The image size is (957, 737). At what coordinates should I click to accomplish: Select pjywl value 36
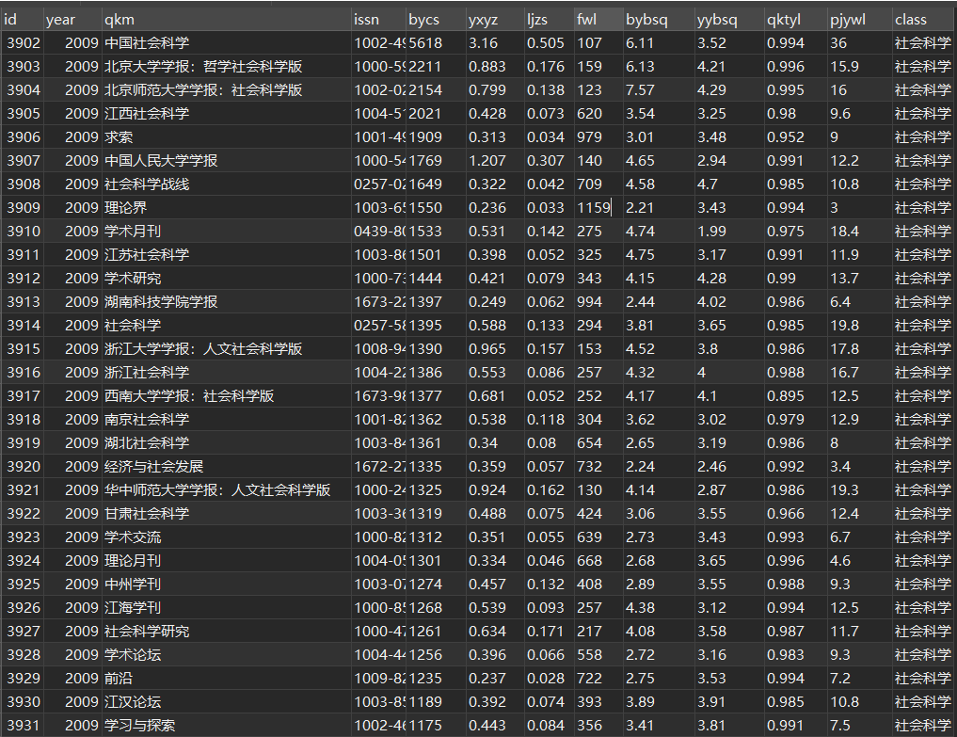(860, 43)
